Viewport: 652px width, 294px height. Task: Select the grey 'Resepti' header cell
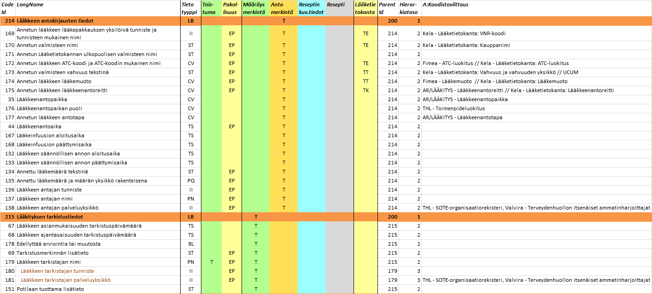[x=340, y=8]
